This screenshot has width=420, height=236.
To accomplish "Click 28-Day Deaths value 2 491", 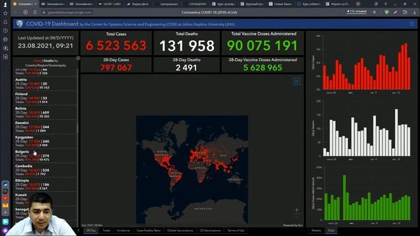I will [x=186, y=68].
